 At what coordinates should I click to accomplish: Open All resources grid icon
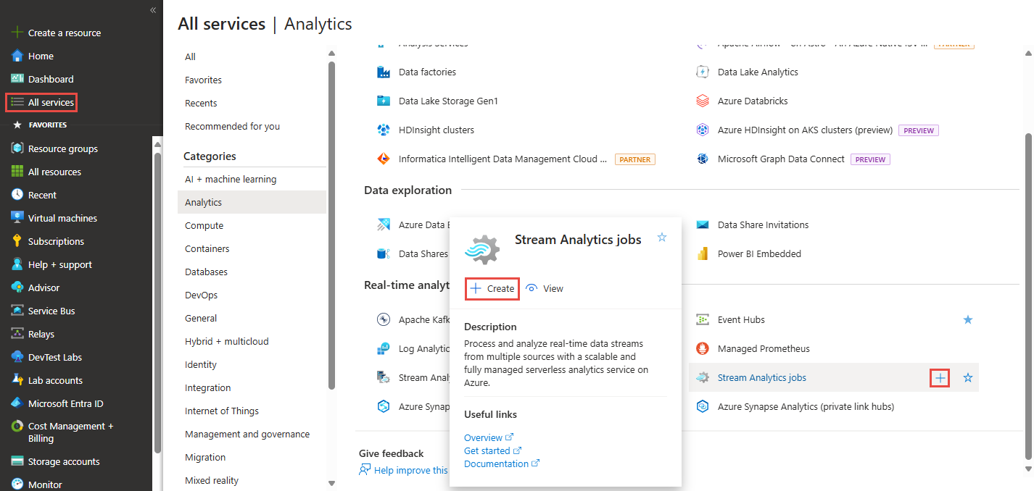[17, 172]
